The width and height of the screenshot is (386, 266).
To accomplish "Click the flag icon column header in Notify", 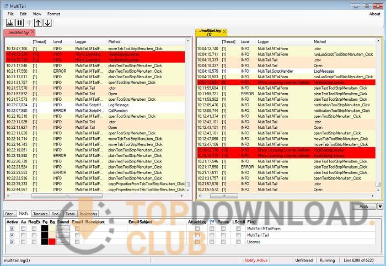I will (x=211, y=222).
